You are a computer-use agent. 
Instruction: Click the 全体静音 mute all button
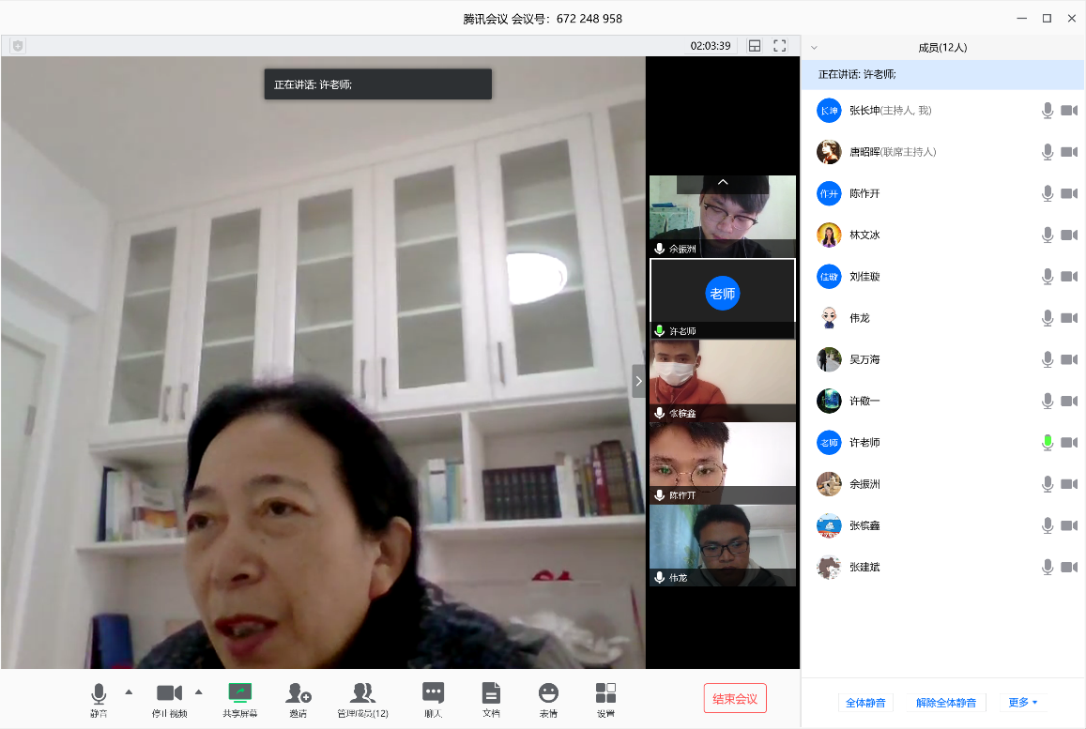[x=864, y=702]
